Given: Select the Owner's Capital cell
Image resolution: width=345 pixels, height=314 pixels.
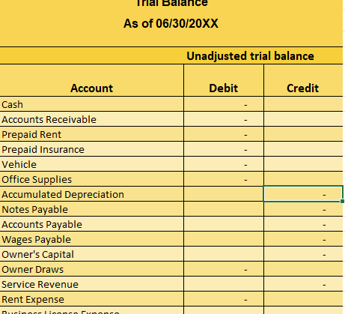Looking at the screenshot, I should tap(91, 254).
